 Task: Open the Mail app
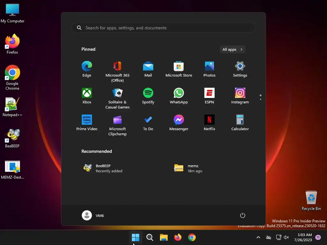(148, 69)
